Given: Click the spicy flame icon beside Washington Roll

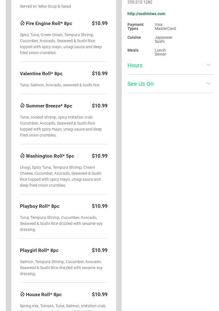Looking at the screenshot, I should pyautogui.click(x=22, y=156).
